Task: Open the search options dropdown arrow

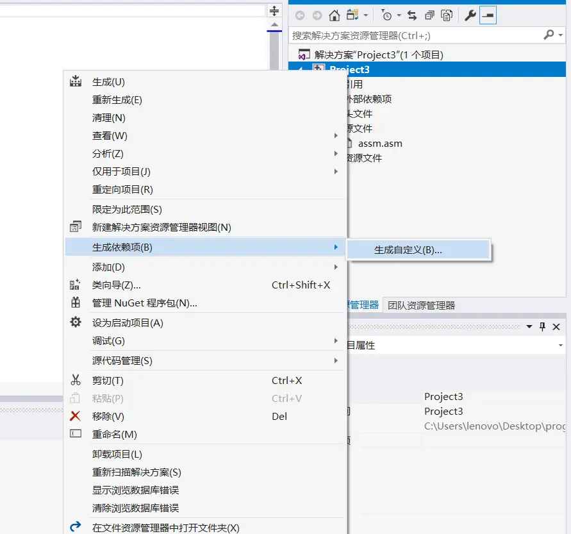Action: [561, 35]
